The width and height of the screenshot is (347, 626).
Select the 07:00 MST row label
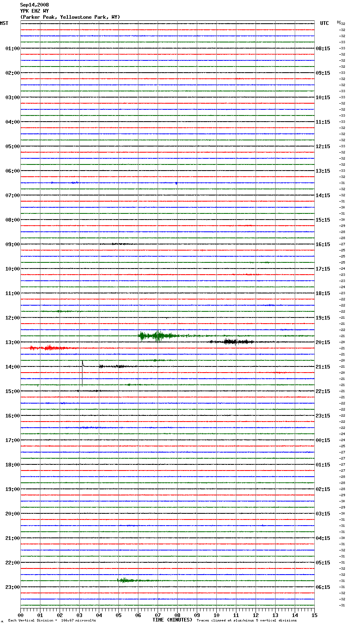pyautogui.click(x=13, y=195)
